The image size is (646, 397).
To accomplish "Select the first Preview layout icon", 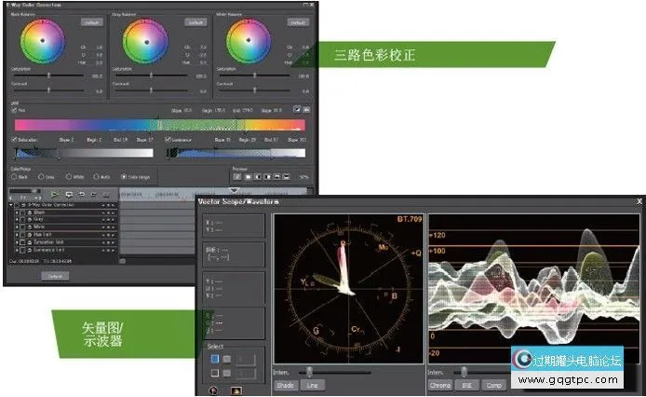I will pos(237,175).
